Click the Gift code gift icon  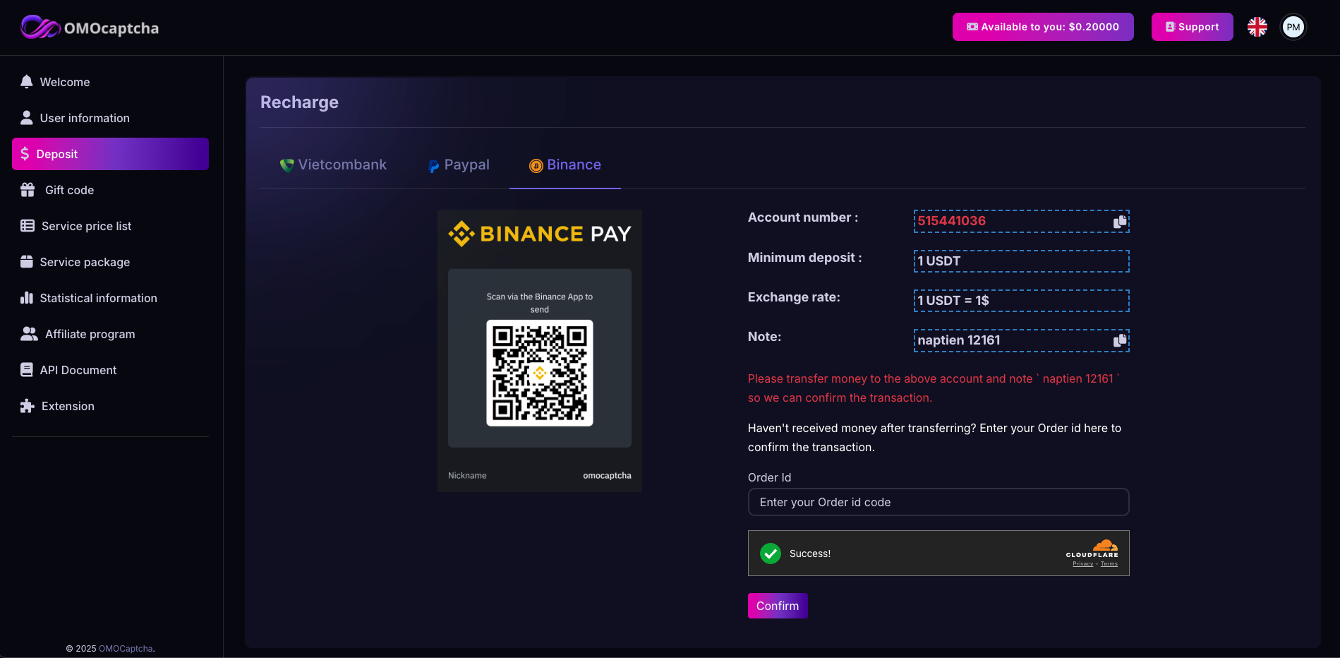click(28, 189)
